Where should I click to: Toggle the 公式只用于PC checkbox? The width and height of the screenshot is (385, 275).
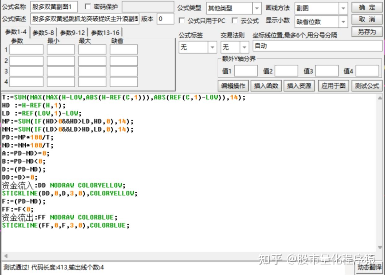[x=182, y=21]
